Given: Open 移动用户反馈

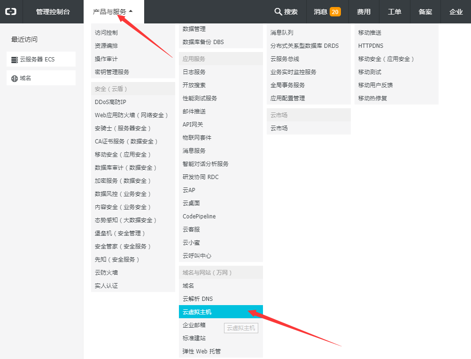Looking at the screenshot, I should pos(376,85).
